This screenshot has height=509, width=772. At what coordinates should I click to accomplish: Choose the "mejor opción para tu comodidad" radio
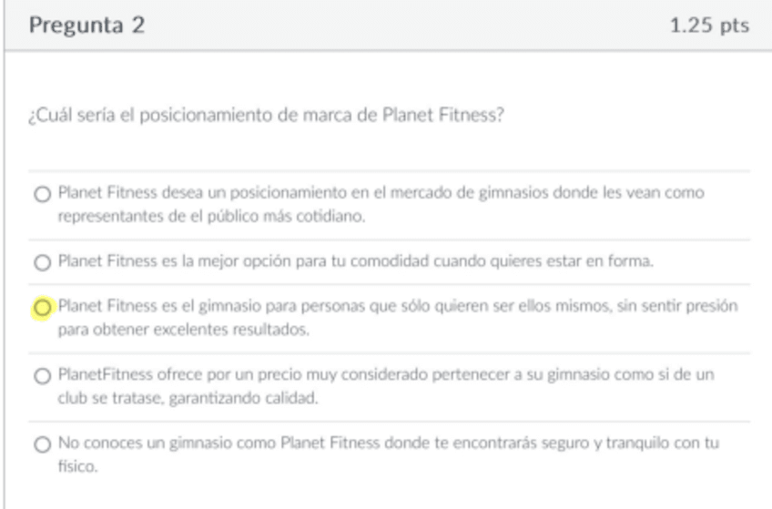(x=41, y=263)
